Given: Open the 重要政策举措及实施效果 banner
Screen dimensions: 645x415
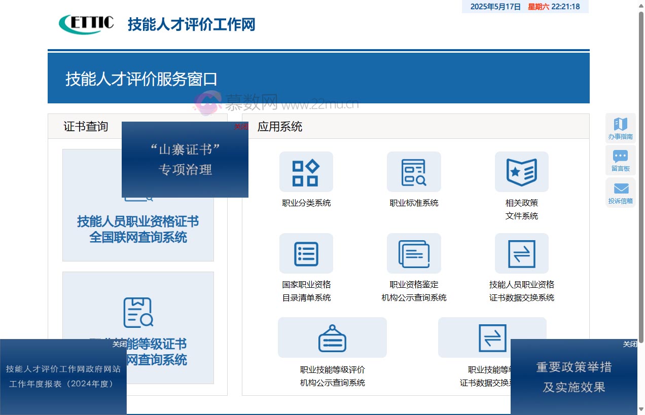Looking at the screenshot, I should point(575,378).
